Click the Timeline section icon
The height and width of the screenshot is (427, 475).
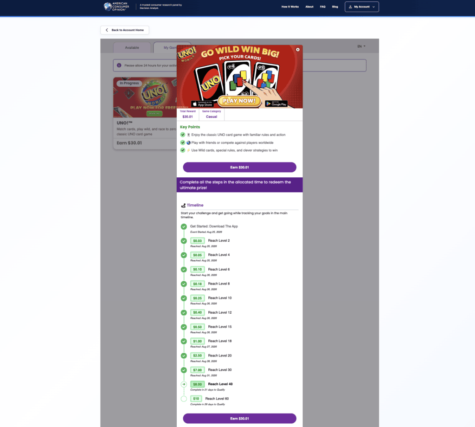pyautogui.click(x=183, y=206)
